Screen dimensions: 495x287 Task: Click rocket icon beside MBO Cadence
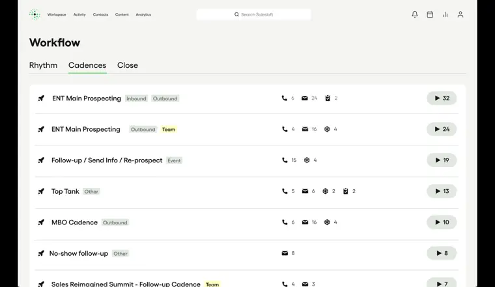41,222
